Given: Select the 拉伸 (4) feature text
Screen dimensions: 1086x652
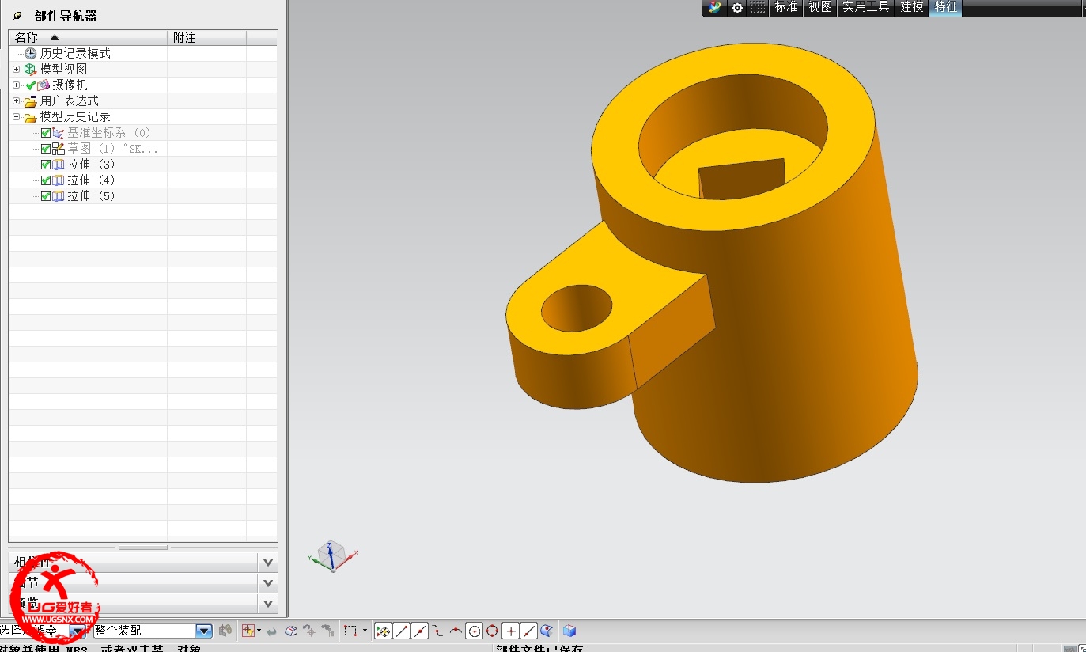Looking at the screenshot, I should (x=91, y=180).
